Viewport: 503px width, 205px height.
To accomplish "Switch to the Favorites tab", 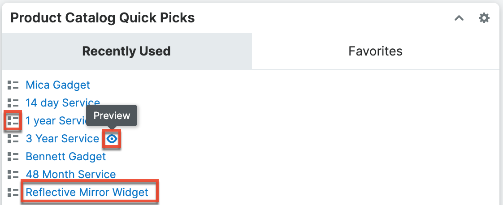I will pyautogui.click(x=375, y=51).
